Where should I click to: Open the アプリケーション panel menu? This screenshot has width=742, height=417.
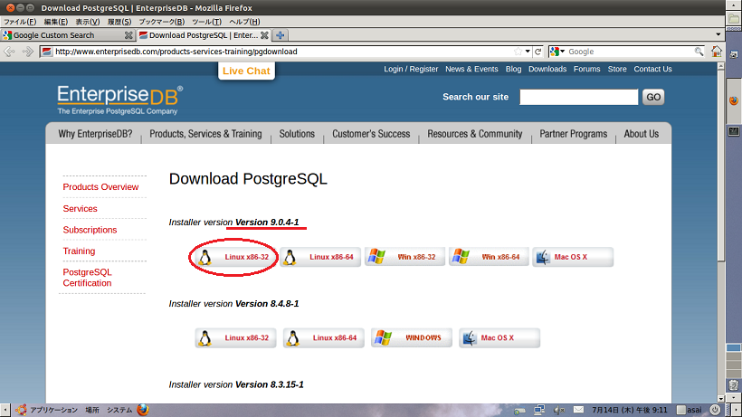[54, 410]
